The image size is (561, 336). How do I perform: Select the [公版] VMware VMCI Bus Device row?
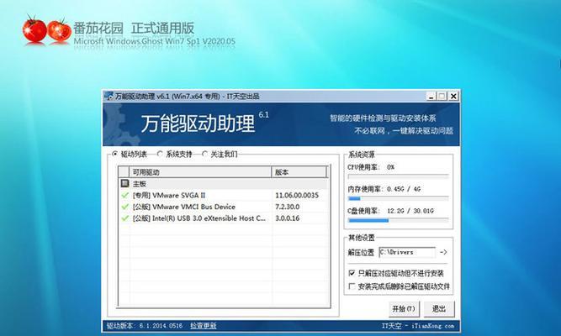[223, 207]
